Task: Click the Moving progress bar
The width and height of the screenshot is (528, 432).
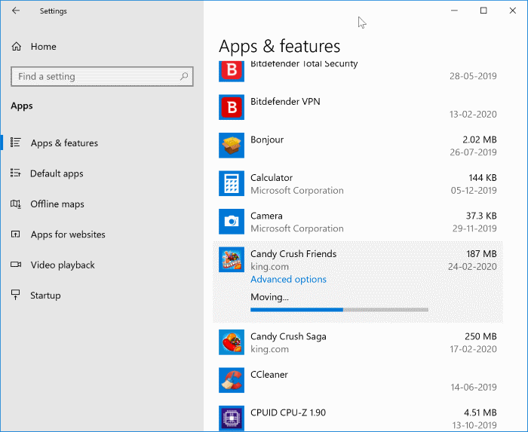Action: pos(339,310)
